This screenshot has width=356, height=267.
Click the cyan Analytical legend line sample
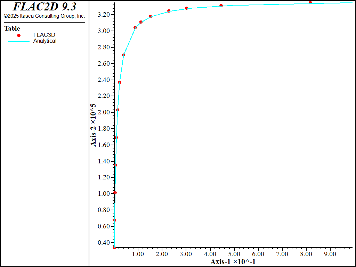pos(19,41)
